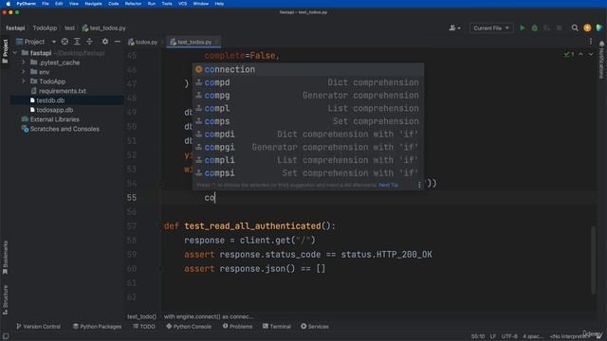Open the Current File run configuration dropdown
This screenshot has height=341, width=607.
[491, 27]
